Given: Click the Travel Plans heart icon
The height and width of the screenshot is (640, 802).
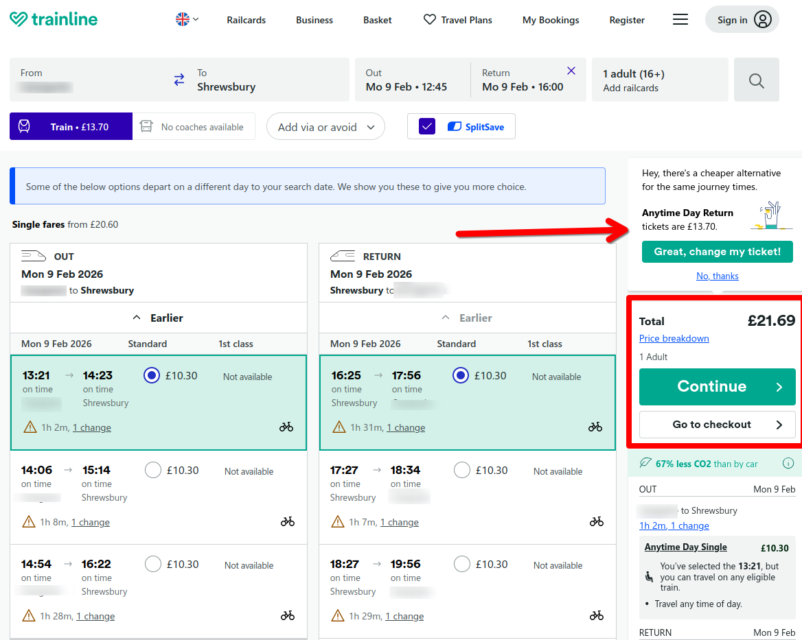Looking at the screenshot, I should pyautogui.click(x=430, y=19).
